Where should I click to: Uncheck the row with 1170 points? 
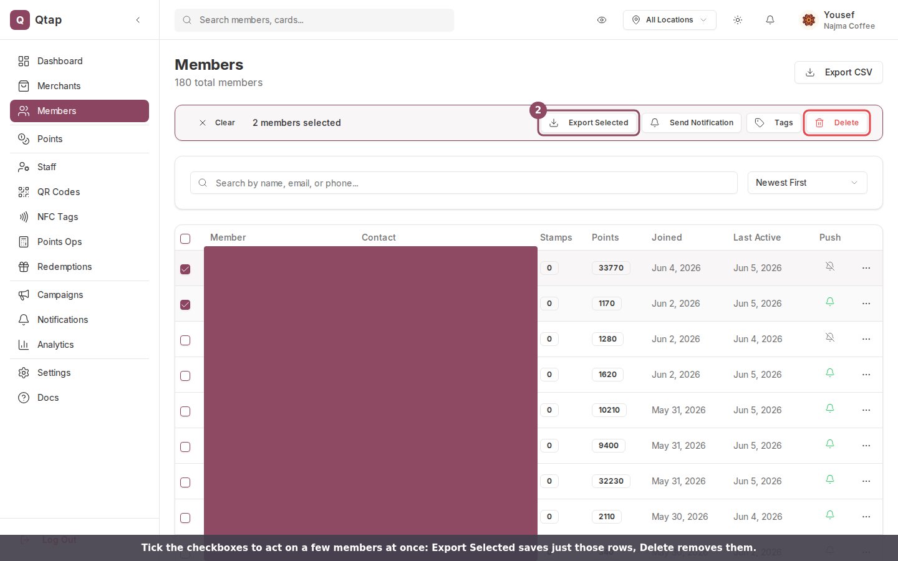coord(185,305)
